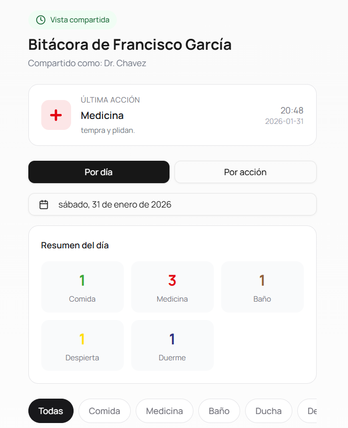The height and width of the screenshot is (428, 348).
Task: Click the Despierta summary tile
Action: click(82, 345)
